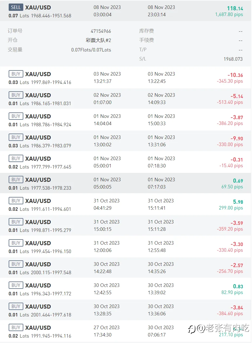This screenshot has height=343, width=252.
Task: Open the trade row showing -384.60 pips
Action: point(126,310)
